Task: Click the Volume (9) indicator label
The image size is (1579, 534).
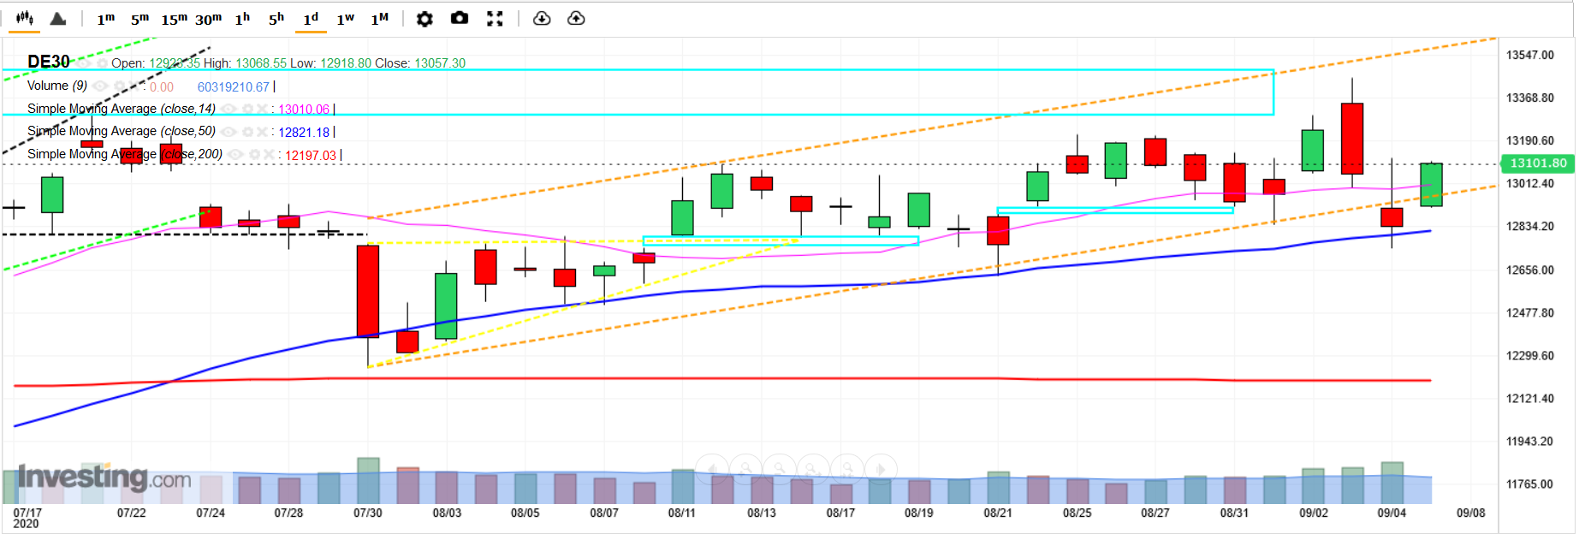Action: 57,86
